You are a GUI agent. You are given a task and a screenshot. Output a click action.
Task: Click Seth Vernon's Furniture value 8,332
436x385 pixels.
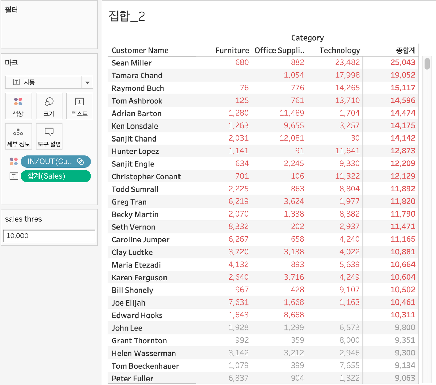(x=238, y=226)
